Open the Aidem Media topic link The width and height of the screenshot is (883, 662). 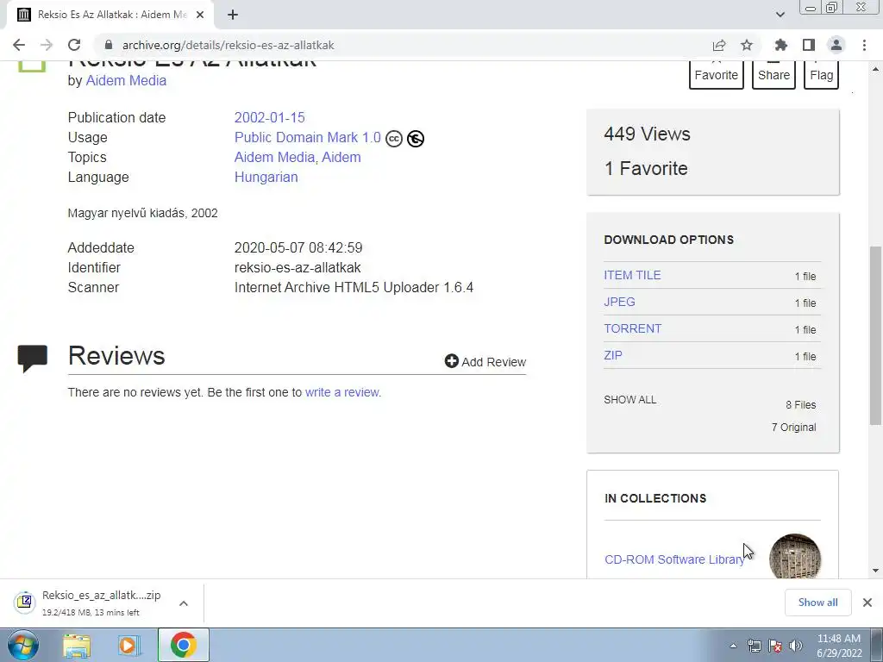click(x=274, y=157)
